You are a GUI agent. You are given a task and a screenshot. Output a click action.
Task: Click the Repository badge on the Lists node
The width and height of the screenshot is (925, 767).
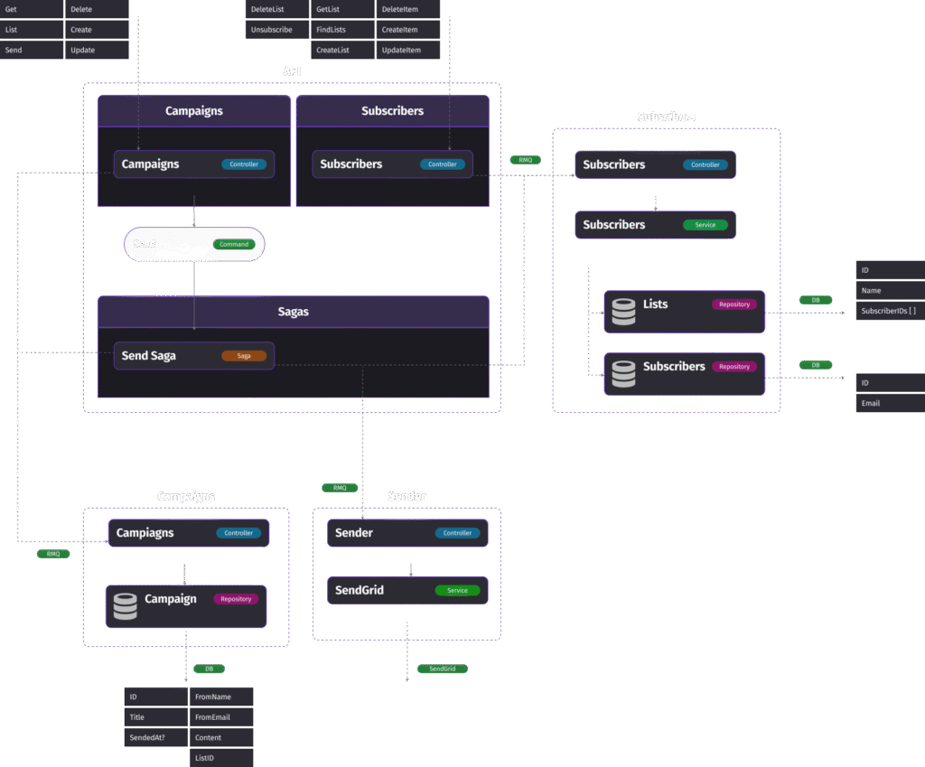tap(734, 304)
